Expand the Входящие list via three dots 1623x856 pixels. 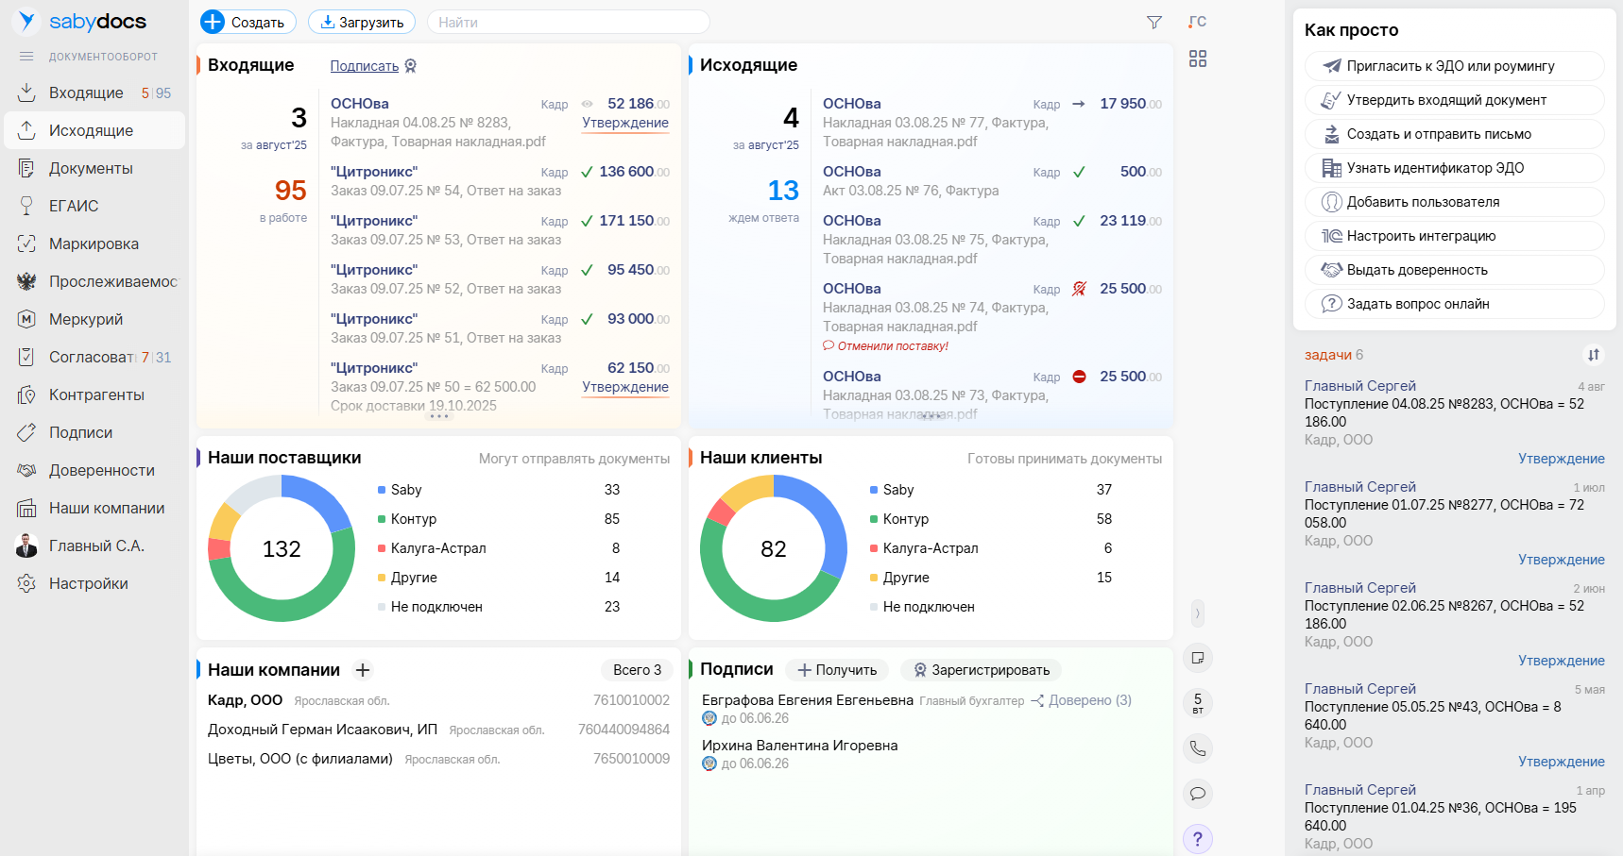pos(438,416)
